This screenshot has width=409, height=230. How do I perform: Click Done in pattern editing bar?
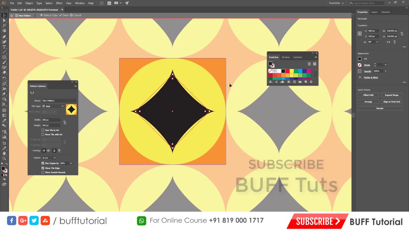point(64,15)
